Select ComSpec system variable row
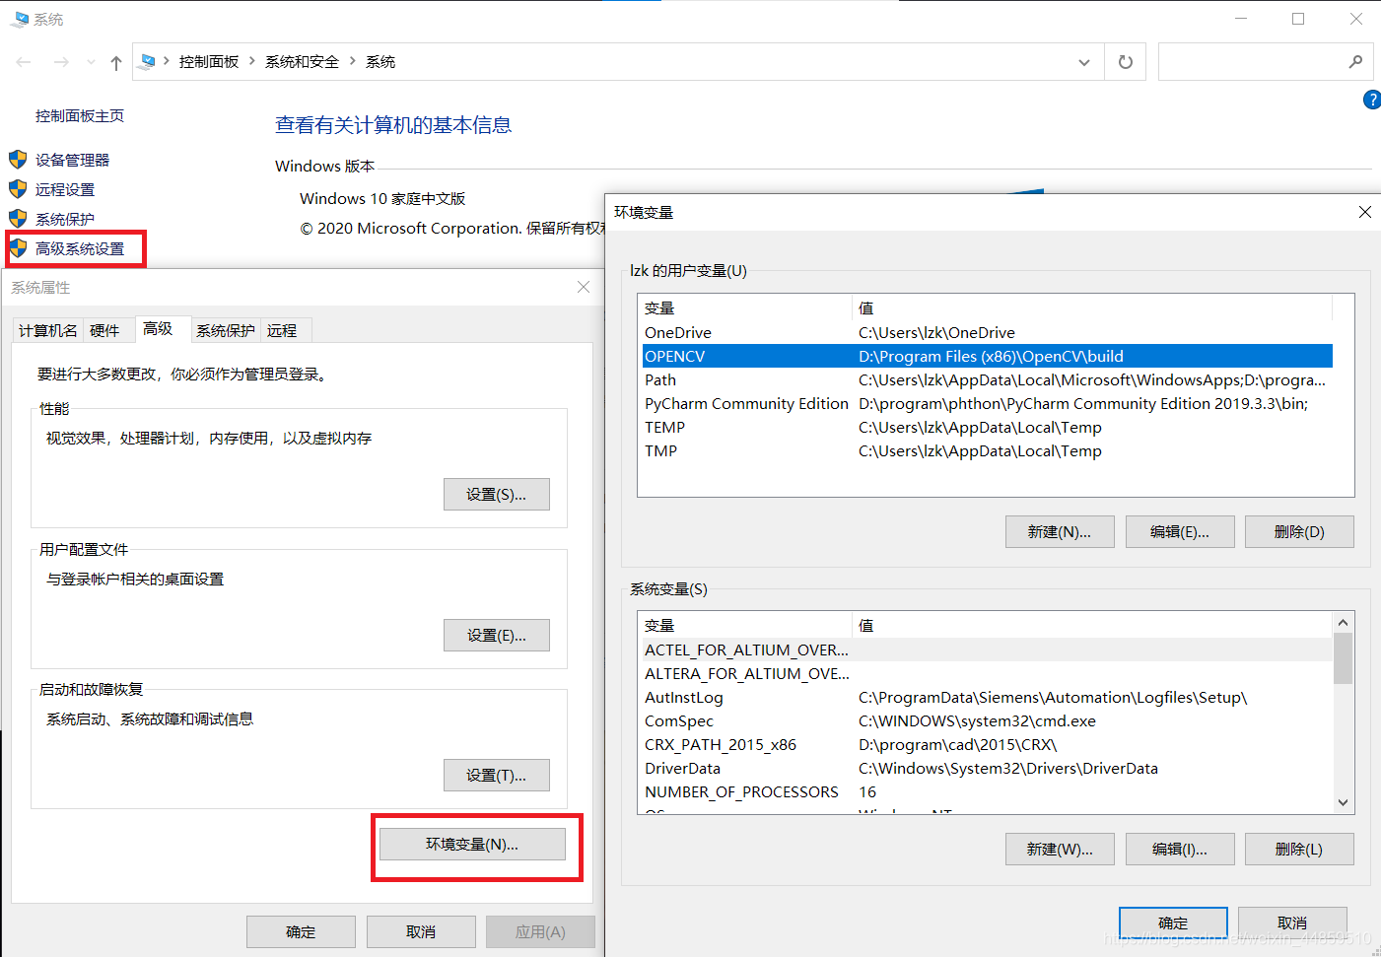Image resolution: width=1381 pixels, height=957 pixels. [987, 721]
